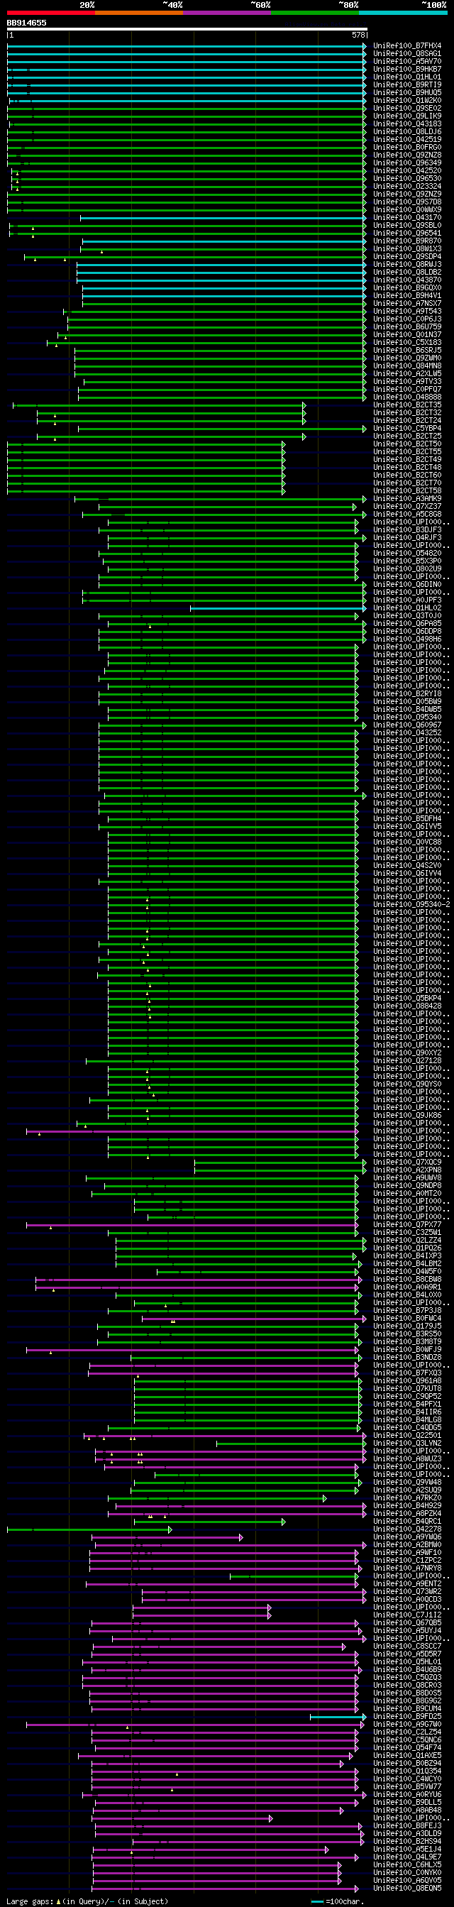Select the UniRef100_A3AMK9 label

coord(407,498)
